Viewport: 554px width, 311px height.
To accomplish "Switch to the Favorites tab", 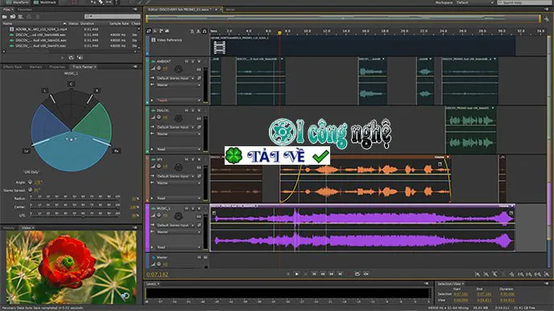I will click(24, 10).
